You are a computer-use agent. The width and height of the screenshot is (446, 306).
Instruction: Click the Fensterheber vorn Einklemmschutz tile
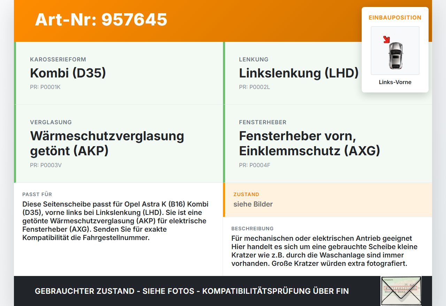click(309, 144)
